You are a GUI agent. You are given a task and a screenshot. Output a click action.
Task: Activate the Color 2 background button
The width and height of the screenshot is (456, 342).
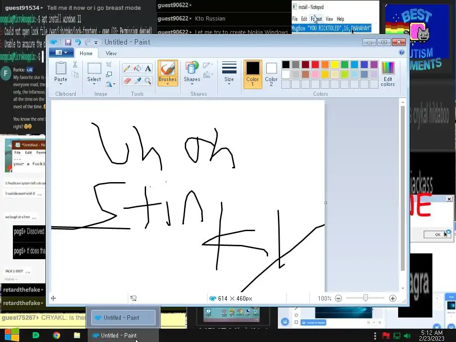coord(271,74)
